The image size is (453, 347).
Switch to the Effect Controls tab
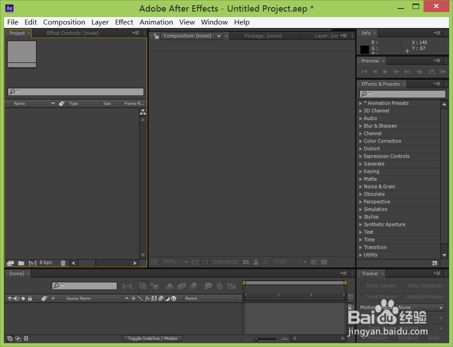[72, 33]
